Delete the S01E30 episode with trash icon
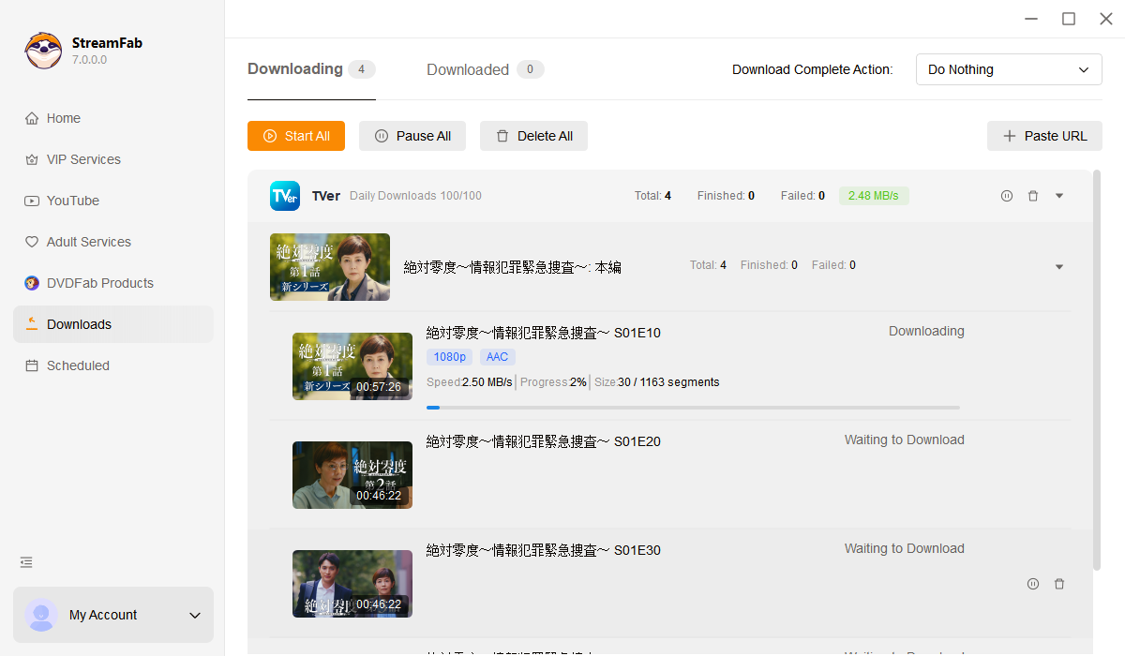1125x656 pixels. point(1059,584)
